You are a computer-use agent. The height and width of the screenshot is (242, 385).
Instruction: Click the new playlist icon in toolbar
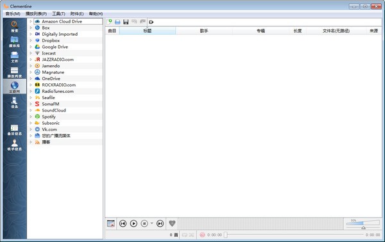[x=110, y=22]
